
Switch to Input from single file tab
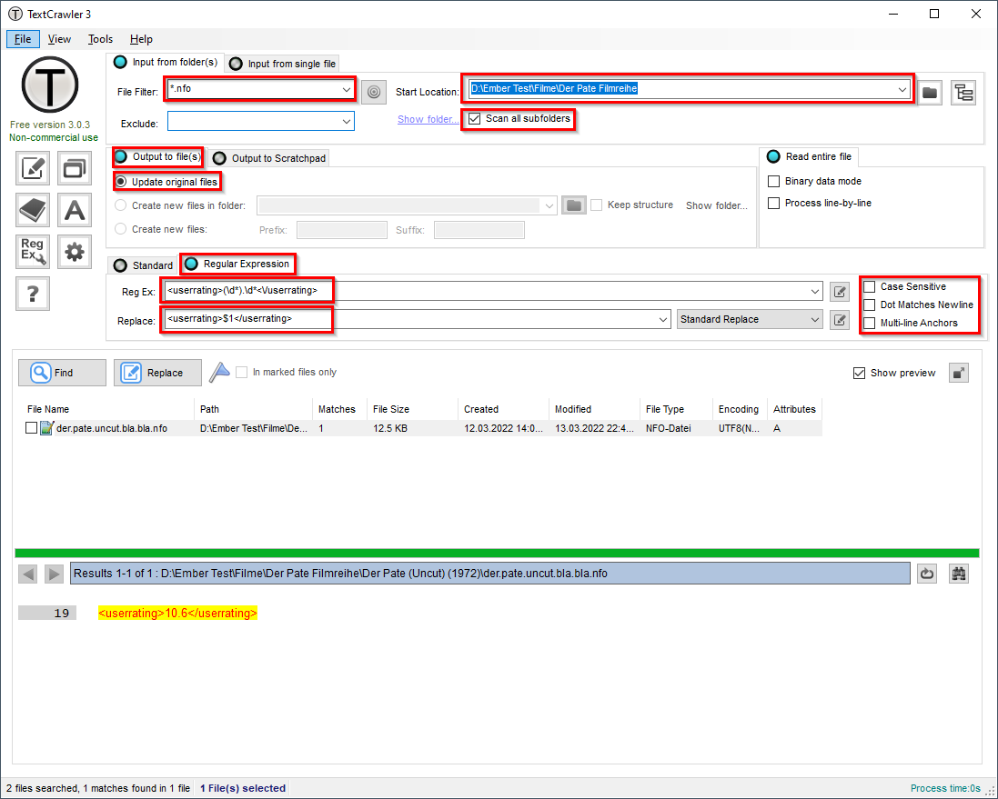283,64
